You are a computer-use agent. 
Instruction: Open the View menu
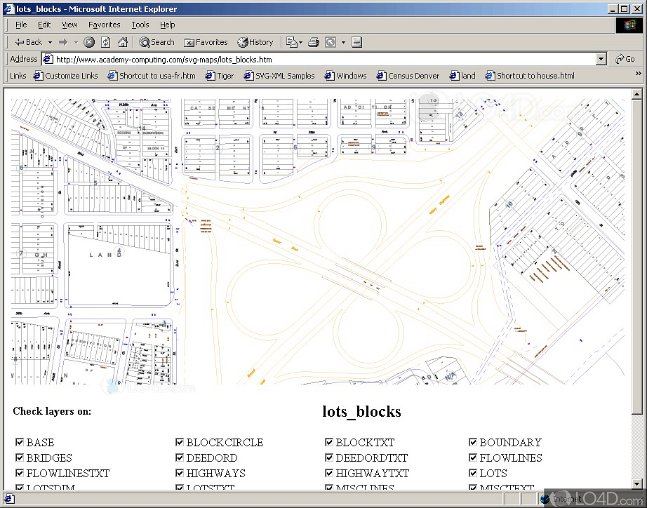[x=69, y=25]
